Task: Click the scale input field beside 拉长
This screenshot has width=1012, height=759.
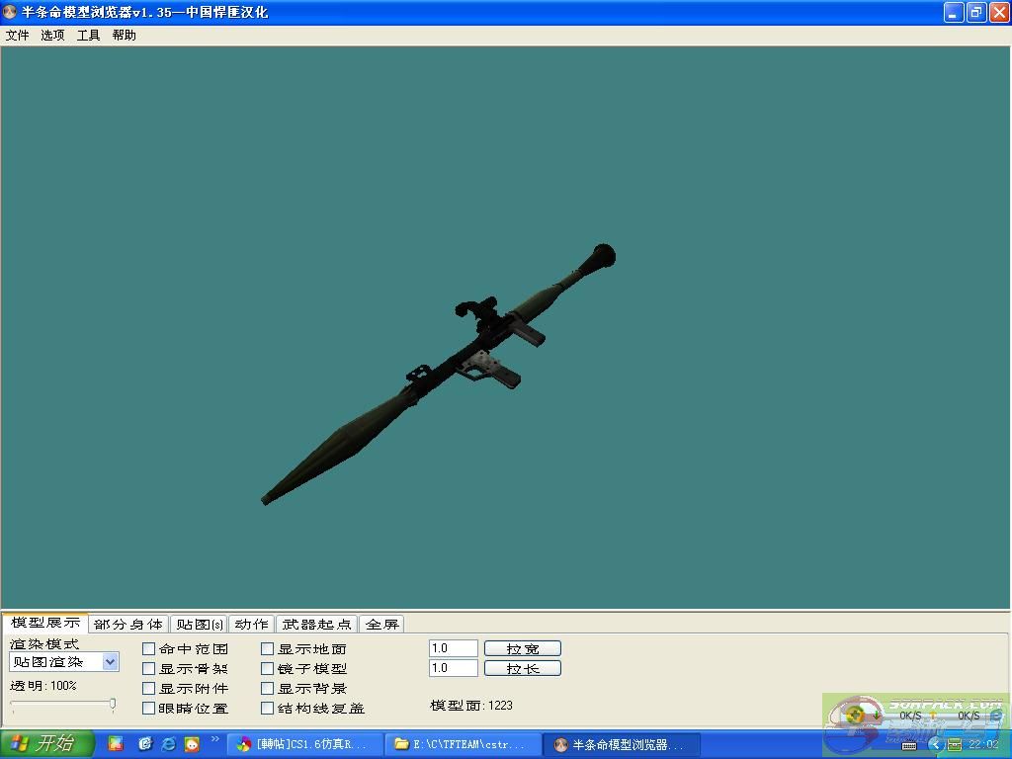Action: pos(454,668)
